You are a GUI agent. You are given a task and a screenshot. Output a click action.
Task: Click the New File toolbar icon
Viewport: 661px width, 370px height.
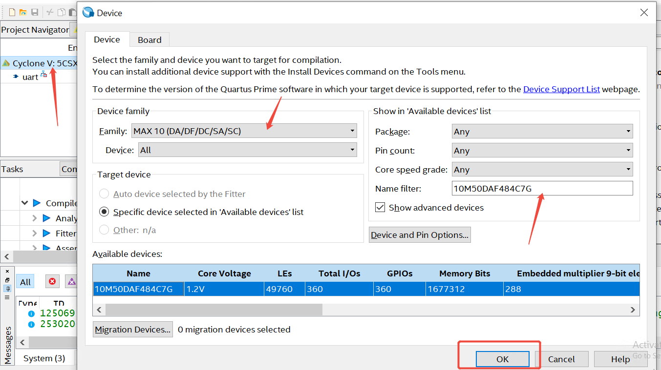pos(12,12)
